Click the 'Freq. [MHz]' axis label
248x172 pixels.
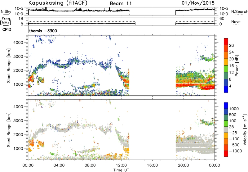pyautogui.click(x=6, y=21)
